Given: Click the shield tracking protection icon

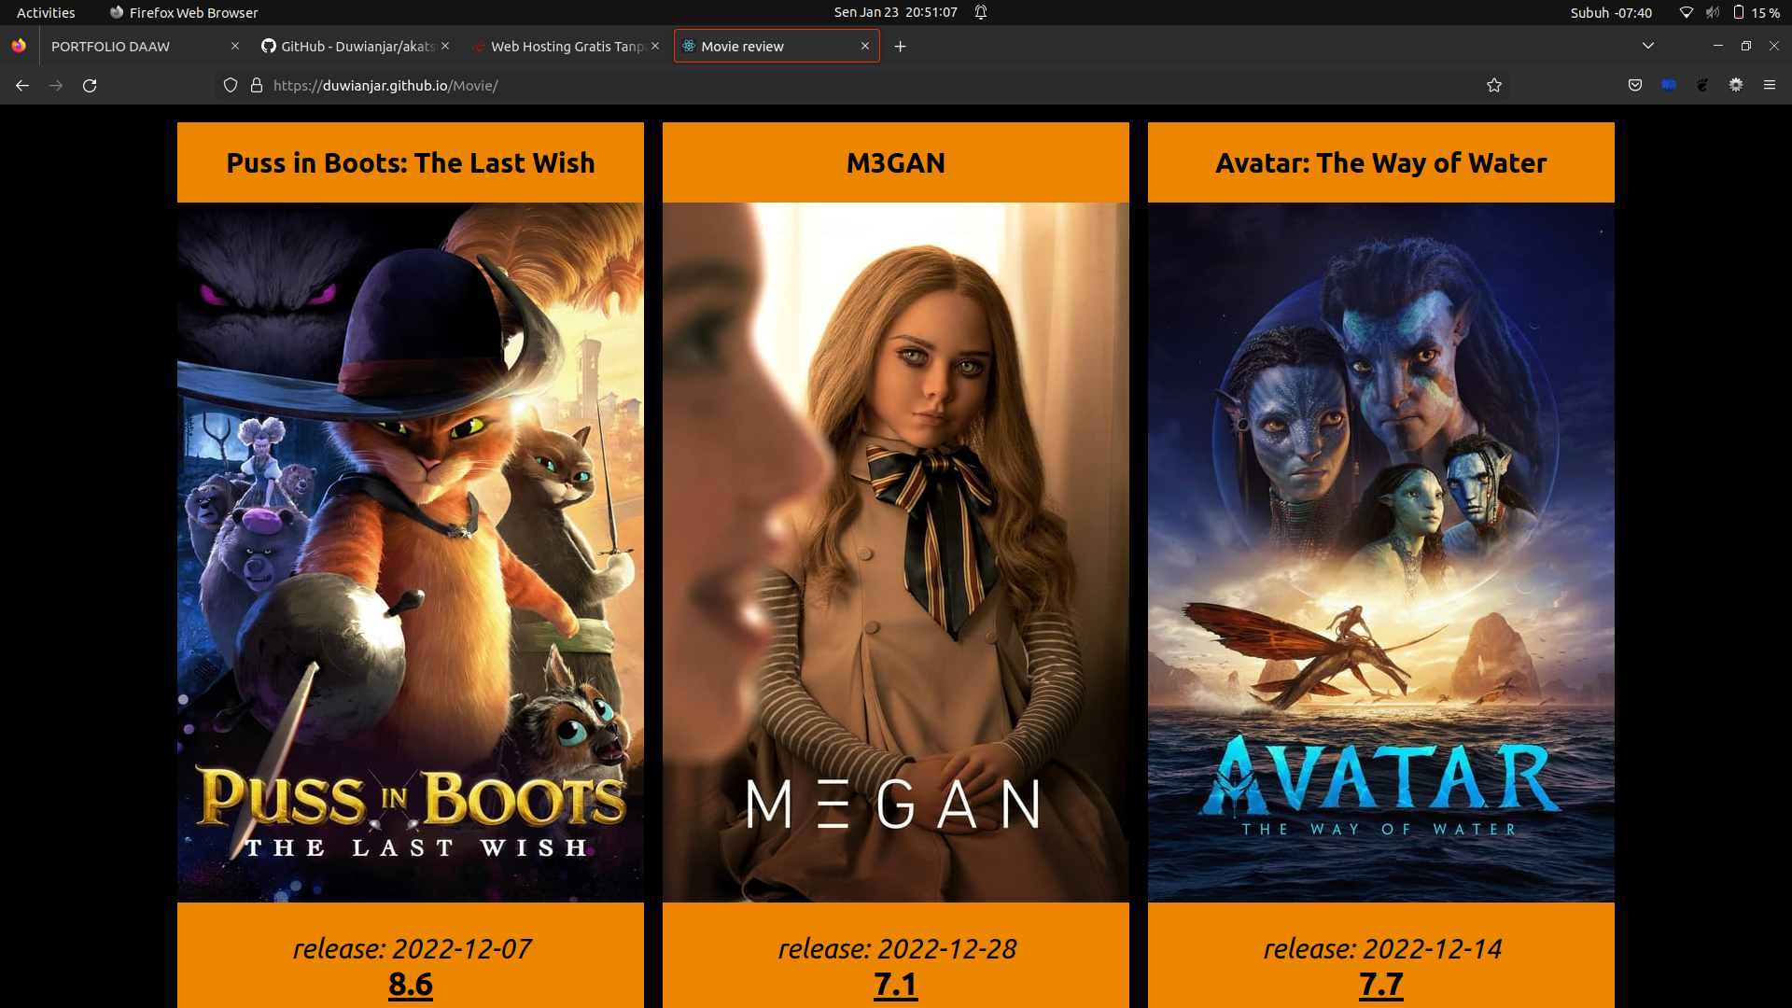Looking at the screenshot, I should [x=231, y=85].
